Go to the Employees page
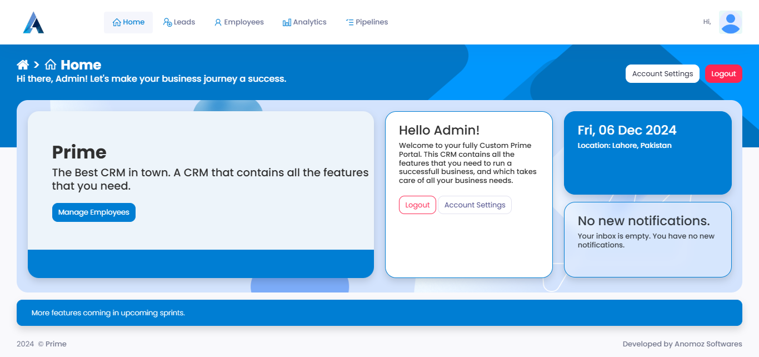The width and height of the screenshot is (759, 357). click(243, 22)
